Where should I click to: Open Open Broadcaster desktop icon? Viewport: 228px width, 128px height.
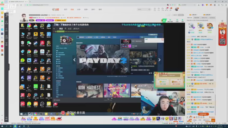point(29,88)
